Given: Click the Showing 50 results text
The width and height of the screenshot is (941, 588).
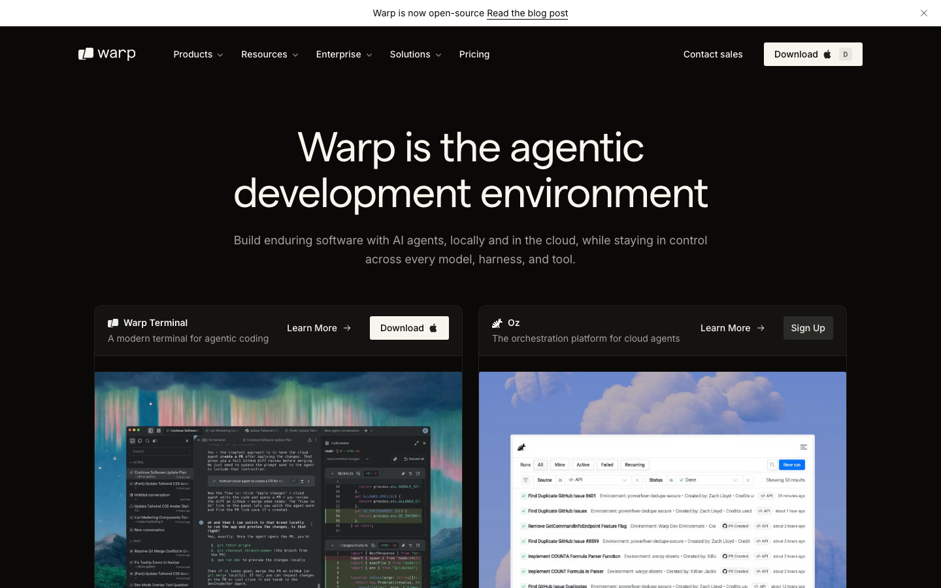Looking at the screenshot, I should coord(785,480).
